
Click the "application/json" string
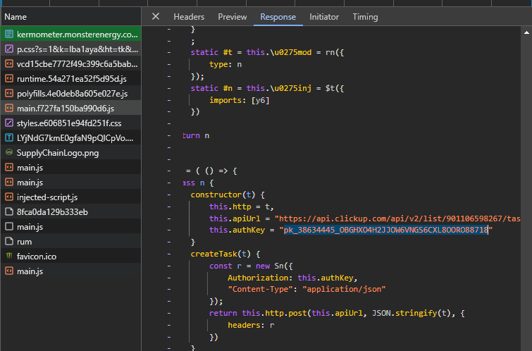pyautogui.click(x=344, y=289)
